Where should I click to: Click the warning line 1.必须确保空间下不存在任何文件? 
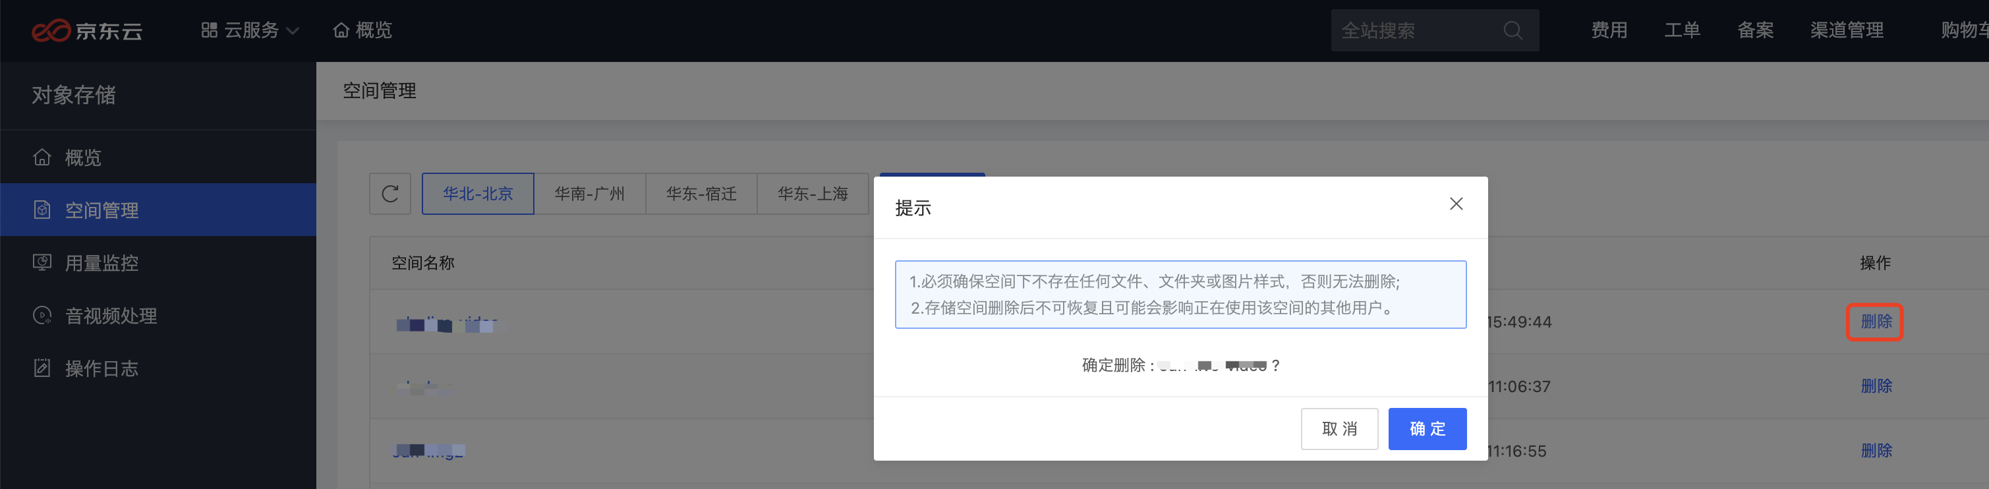(x=1155, y=281)
